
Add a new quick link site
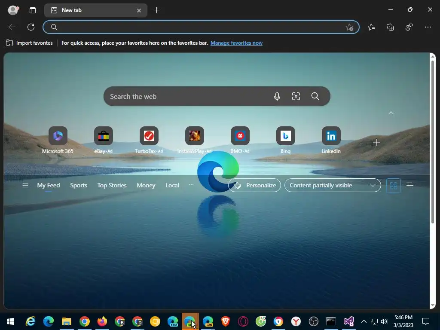(x=376, y=142)
